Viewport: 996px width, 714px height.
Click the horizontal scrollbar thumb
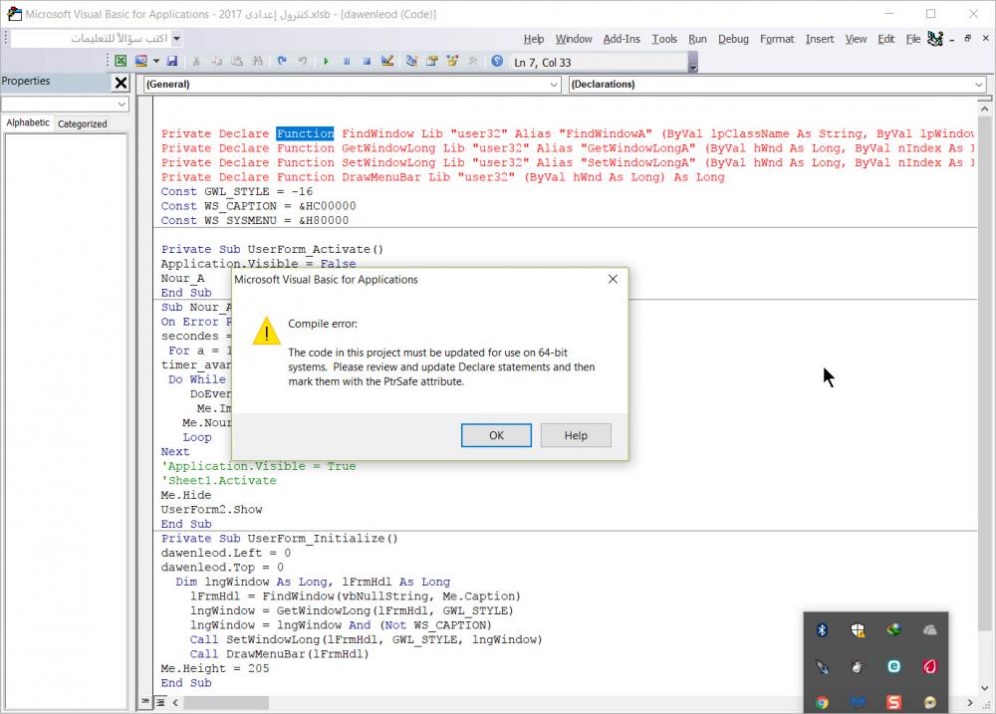(x=226, y=702)
